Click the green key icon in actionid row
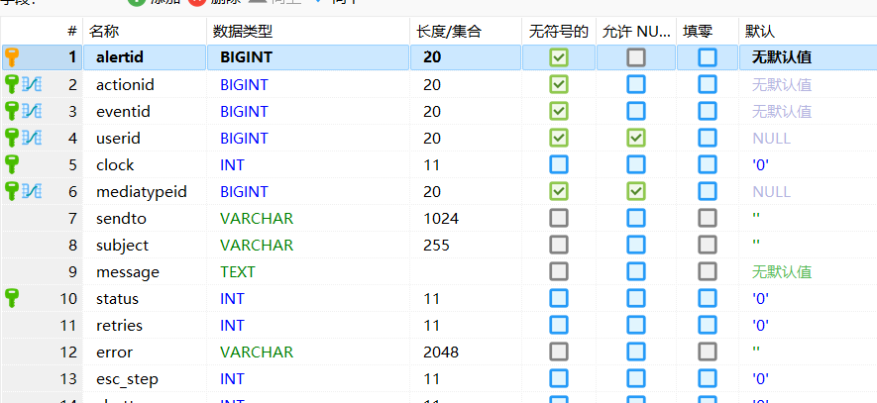877x403 pixels. pyautogui.click(x=12, y=84)
